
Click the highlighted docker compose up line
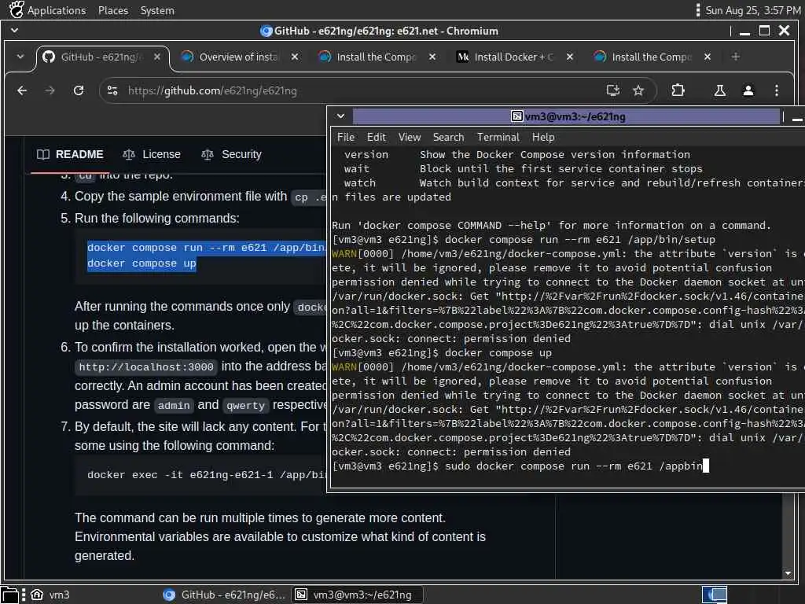tap(142, 263)
